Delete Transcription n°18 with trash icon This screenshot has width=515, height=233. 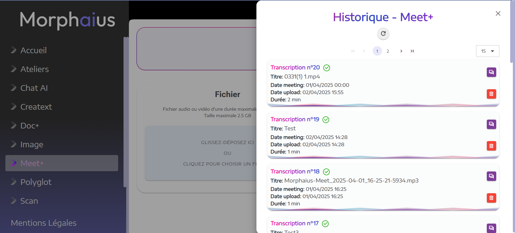[x=491, y=198]
